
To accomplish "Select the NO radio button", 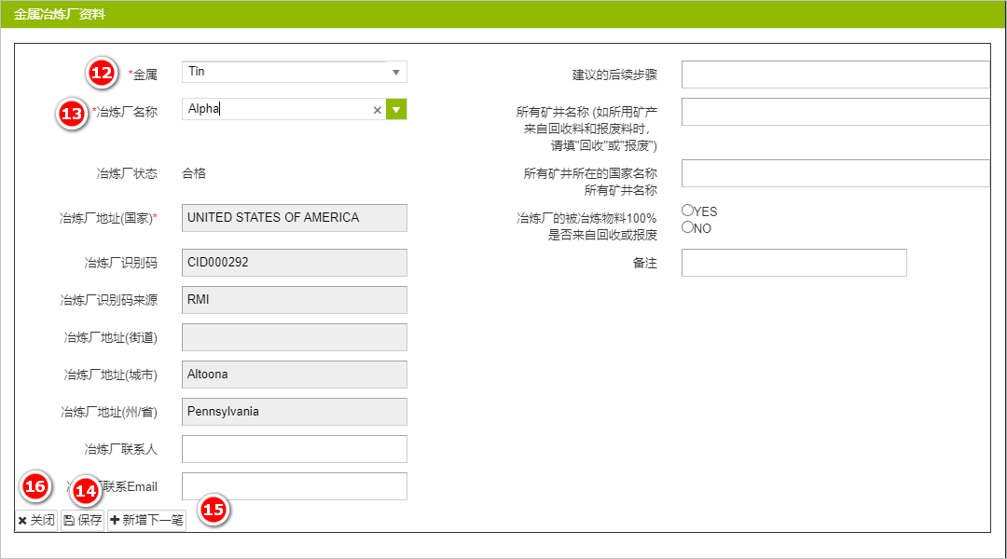I will 688,226.
